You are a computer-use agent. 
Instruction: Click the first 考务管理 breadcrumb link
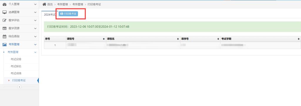click(63, 4)
